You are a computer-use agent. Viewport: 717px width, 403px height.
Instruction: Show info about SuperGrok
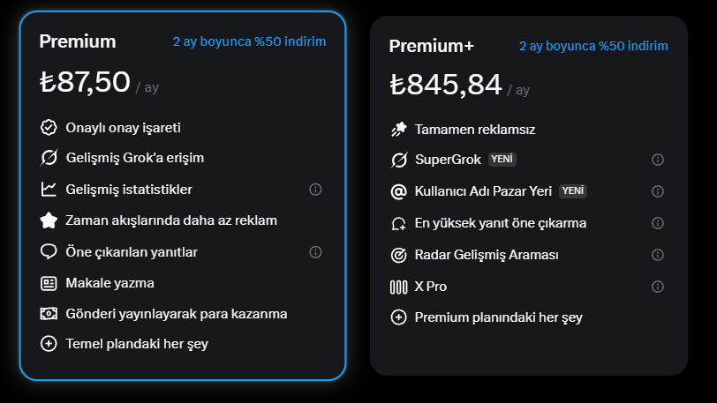(x=658, y=160)
